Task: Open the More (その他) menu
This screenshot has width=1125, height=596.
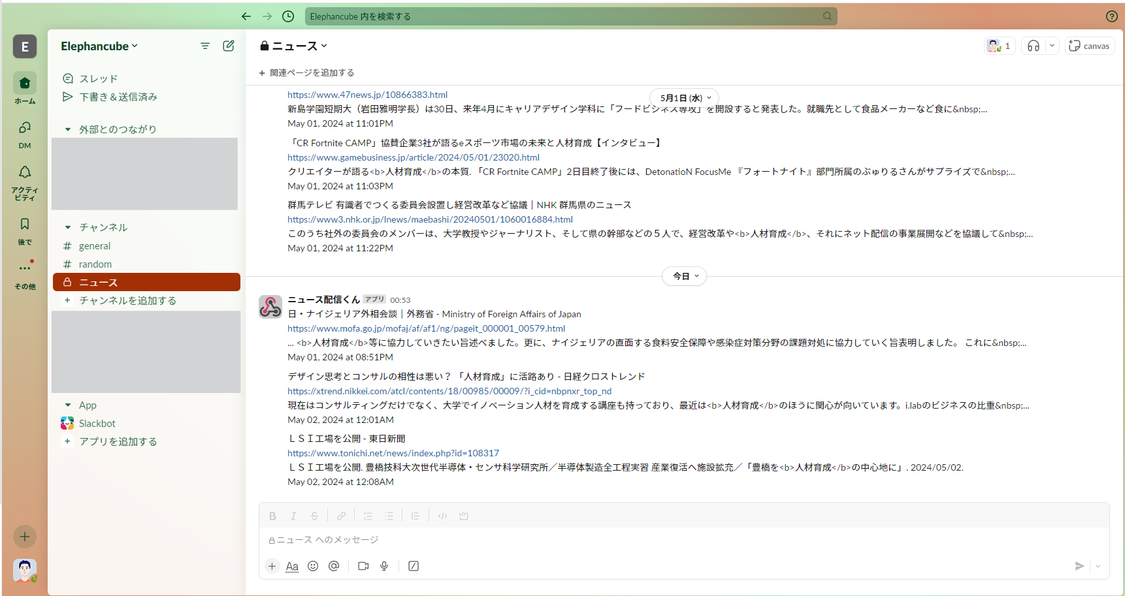Action: [x=25, y=274]
